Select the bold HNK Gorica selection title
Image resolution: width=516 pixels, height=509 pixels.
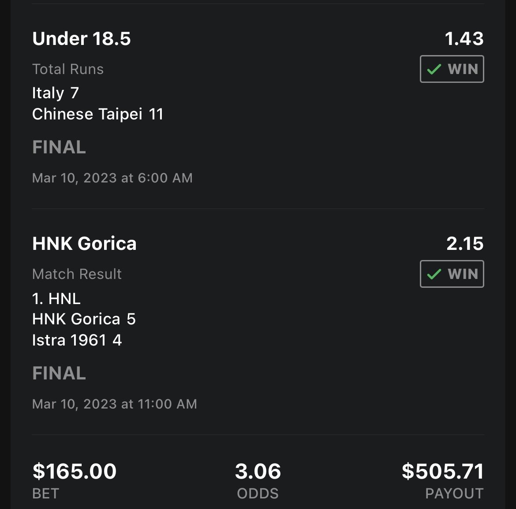pyautogui.click(x=84, y=244)
